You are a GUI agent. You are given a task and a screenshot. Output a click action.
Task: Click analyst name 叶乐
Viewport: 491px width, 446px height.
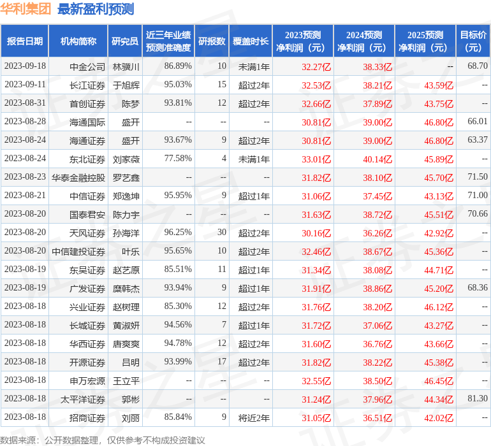(x=131, y=251)
